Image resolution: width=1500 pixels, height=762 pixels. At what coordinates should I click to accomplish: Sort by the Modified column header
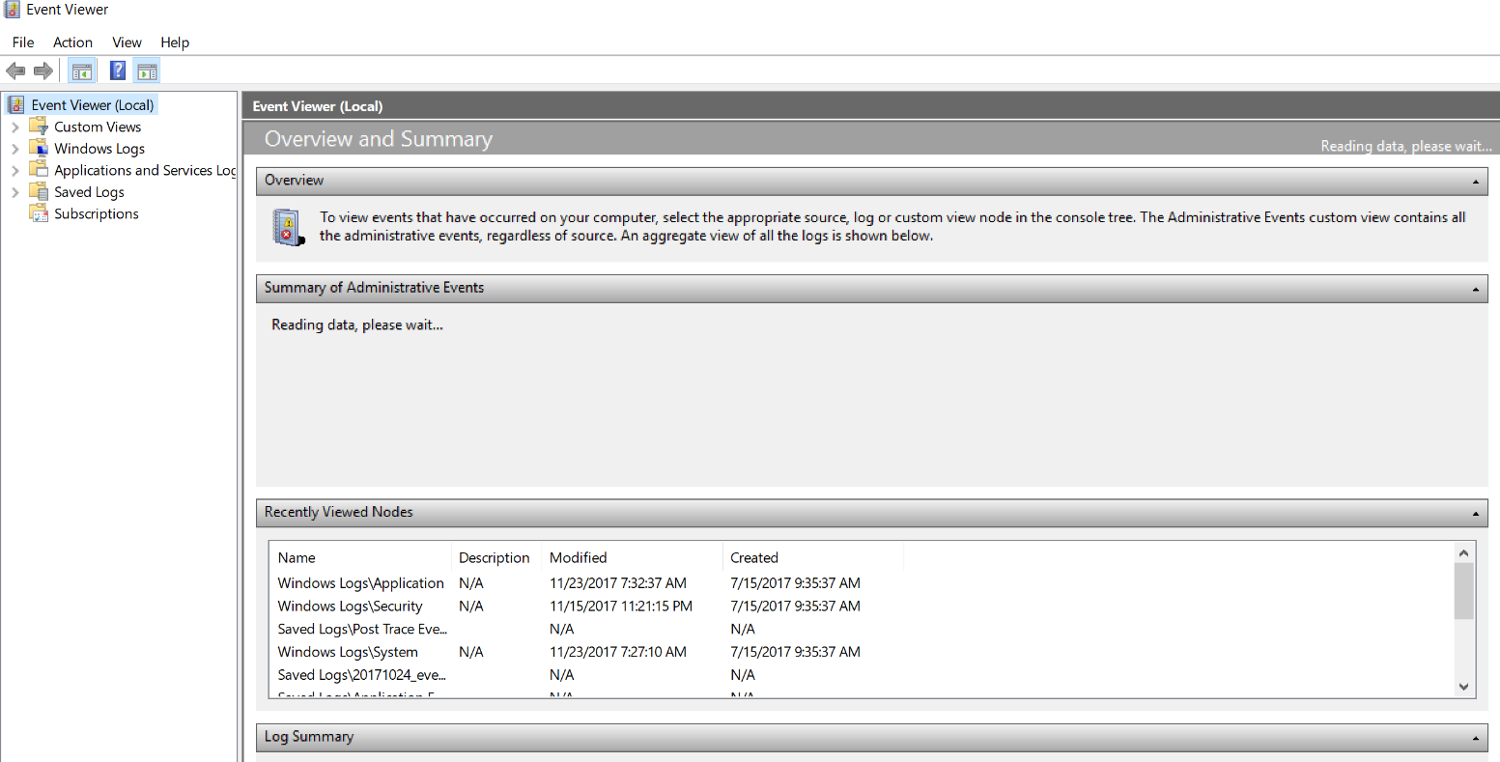(578, 557)
